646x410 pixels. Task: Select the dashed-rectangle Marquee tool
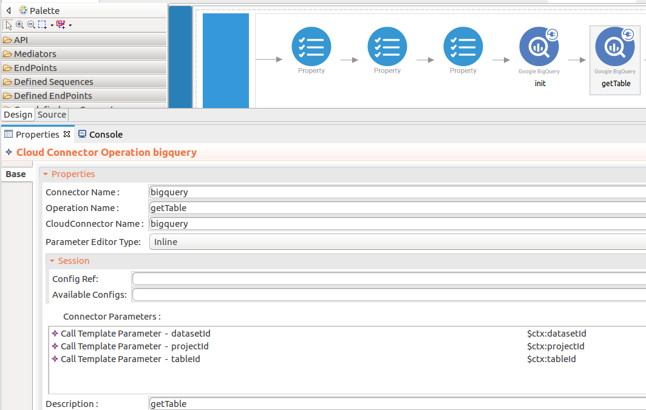(42, 25)
